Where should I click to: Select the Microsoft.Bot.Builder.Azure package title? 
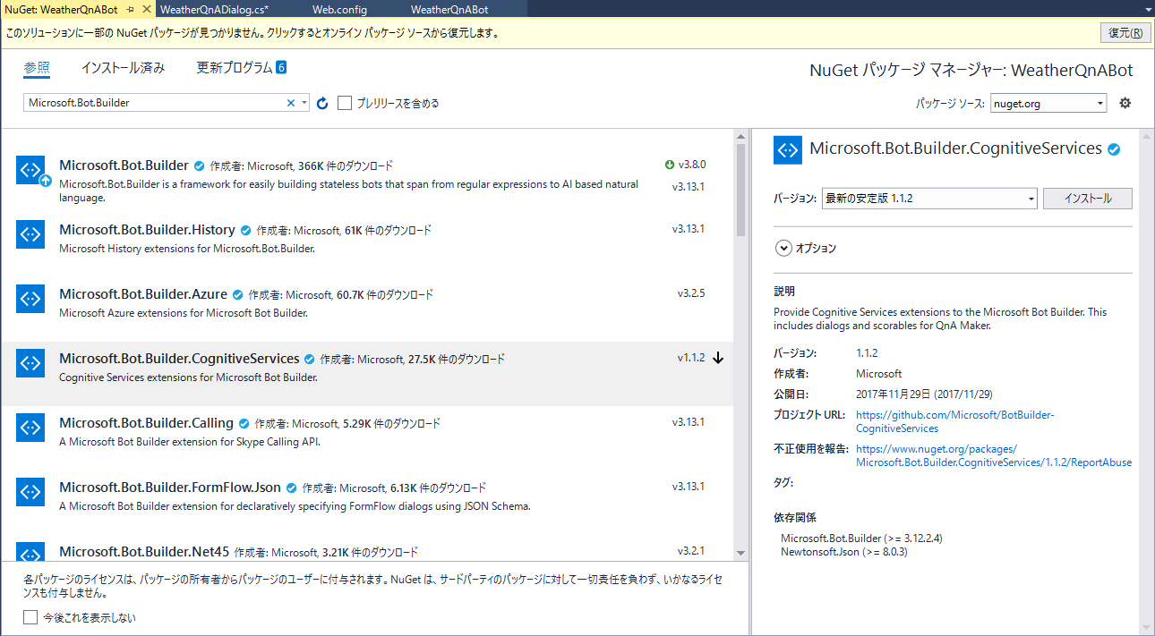[143, 294]
